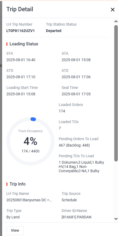118x236 pixels.
Task: Click the View button
Action: [15, 230]
